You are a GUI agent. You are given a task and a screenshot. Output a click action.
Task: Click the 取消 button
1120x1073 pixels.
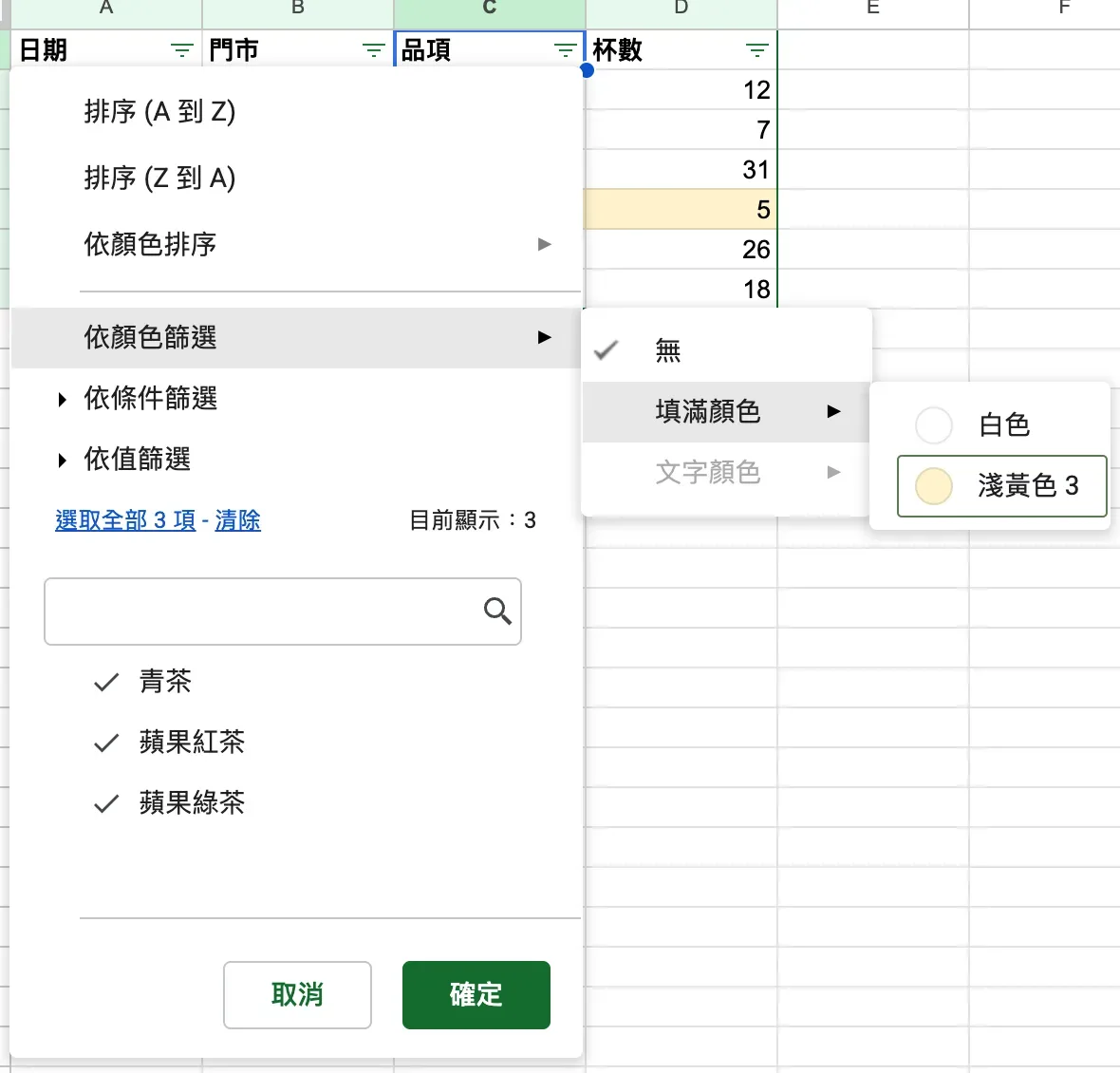coord(297,995)
